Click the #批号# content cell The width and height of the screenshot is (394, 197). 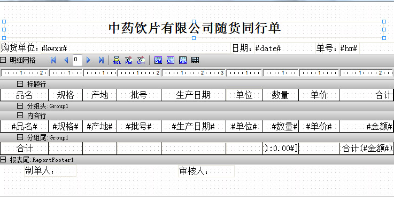pos(138,126)
